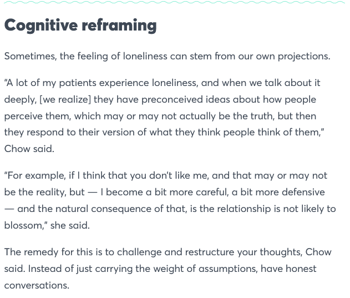Click the "Cognitive reframing" heading
Viewport: 350px width, 298px height.
tap(80, 25)
